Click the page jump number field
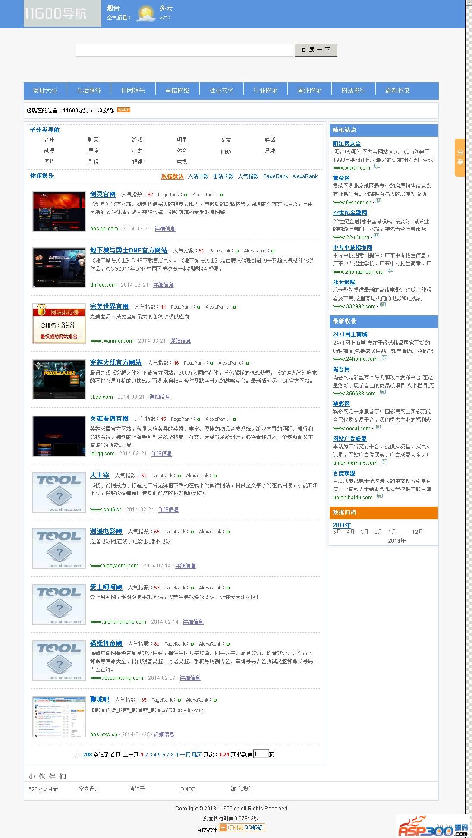 (261, 754)
